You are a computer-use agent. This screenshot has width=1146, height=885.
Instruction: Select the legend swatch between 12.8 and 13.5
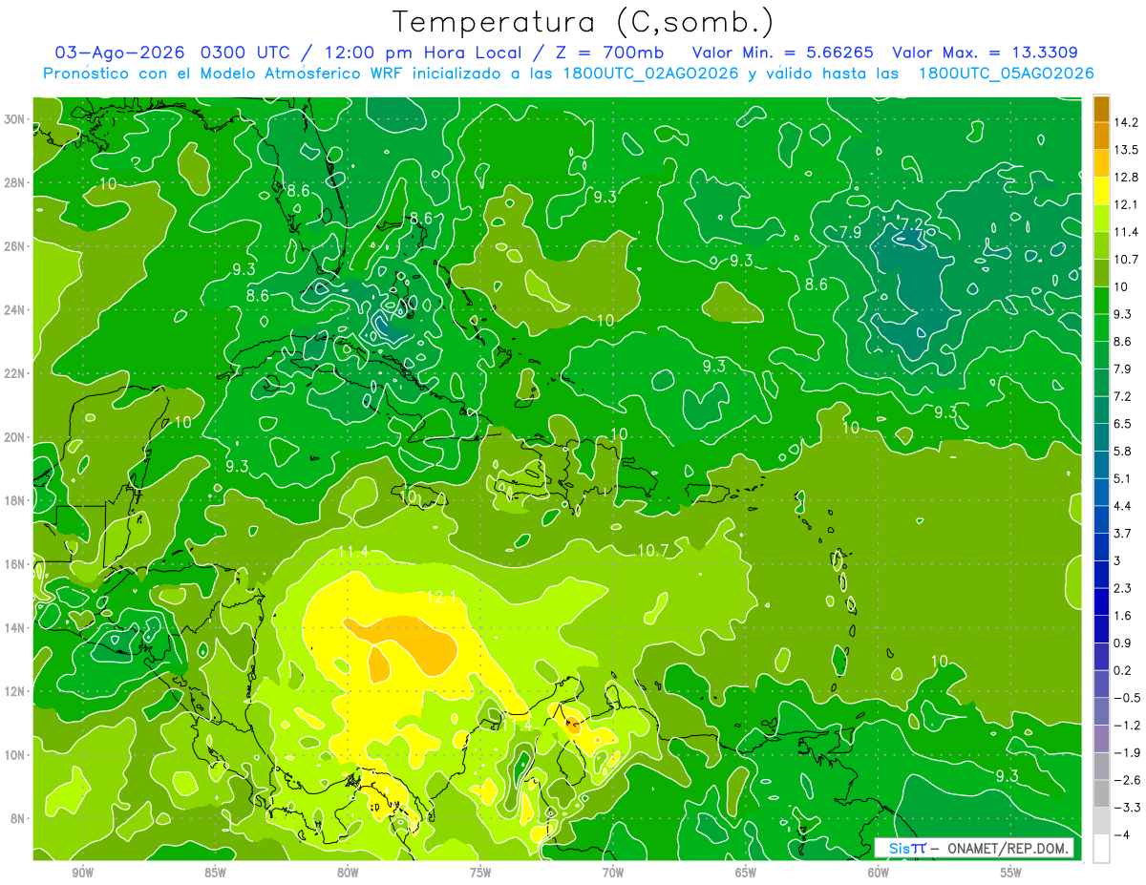[1101, 163]
